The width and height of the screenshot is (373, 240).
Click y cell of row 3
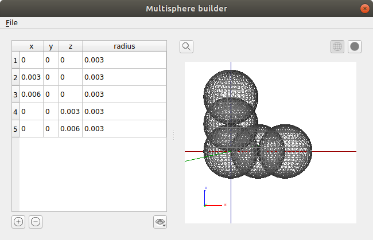pos(51,95)
